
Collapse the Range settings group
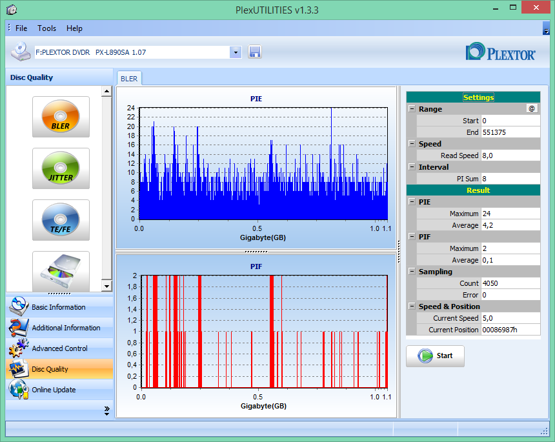412,108
